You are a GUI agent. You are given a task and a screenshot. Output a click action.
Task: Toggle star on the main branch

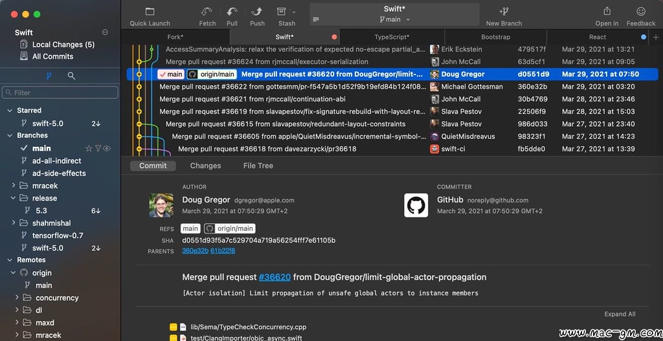89,148
